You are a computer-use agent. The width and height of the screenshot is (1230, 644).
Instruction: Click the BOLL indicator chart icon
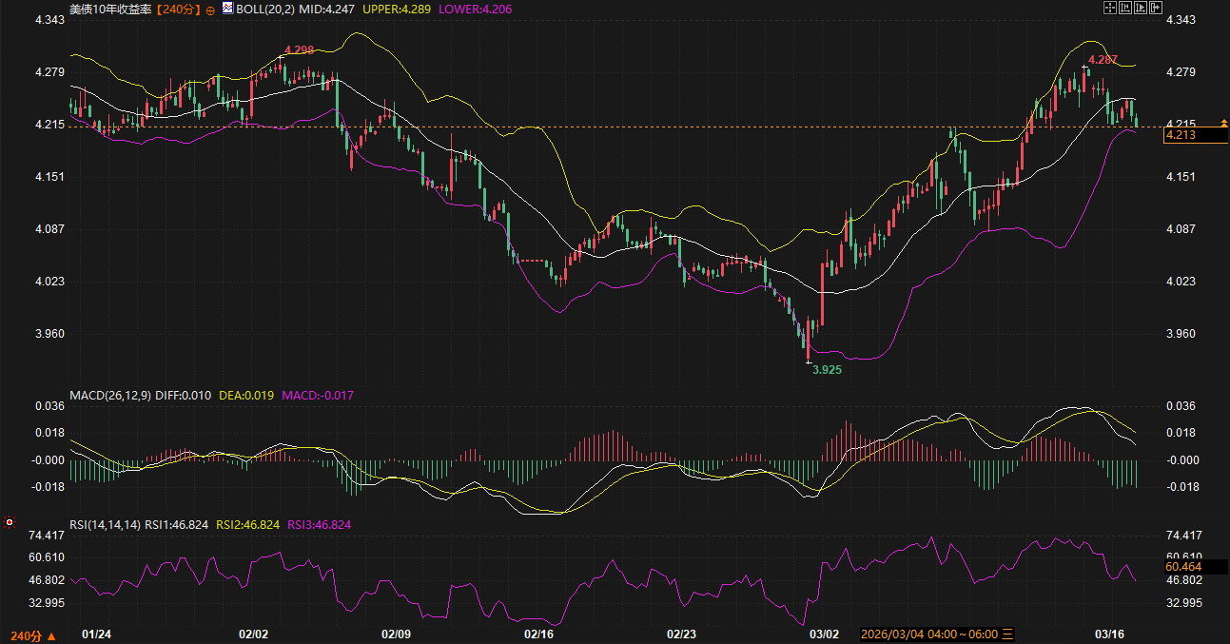click(x=226, y=8)
